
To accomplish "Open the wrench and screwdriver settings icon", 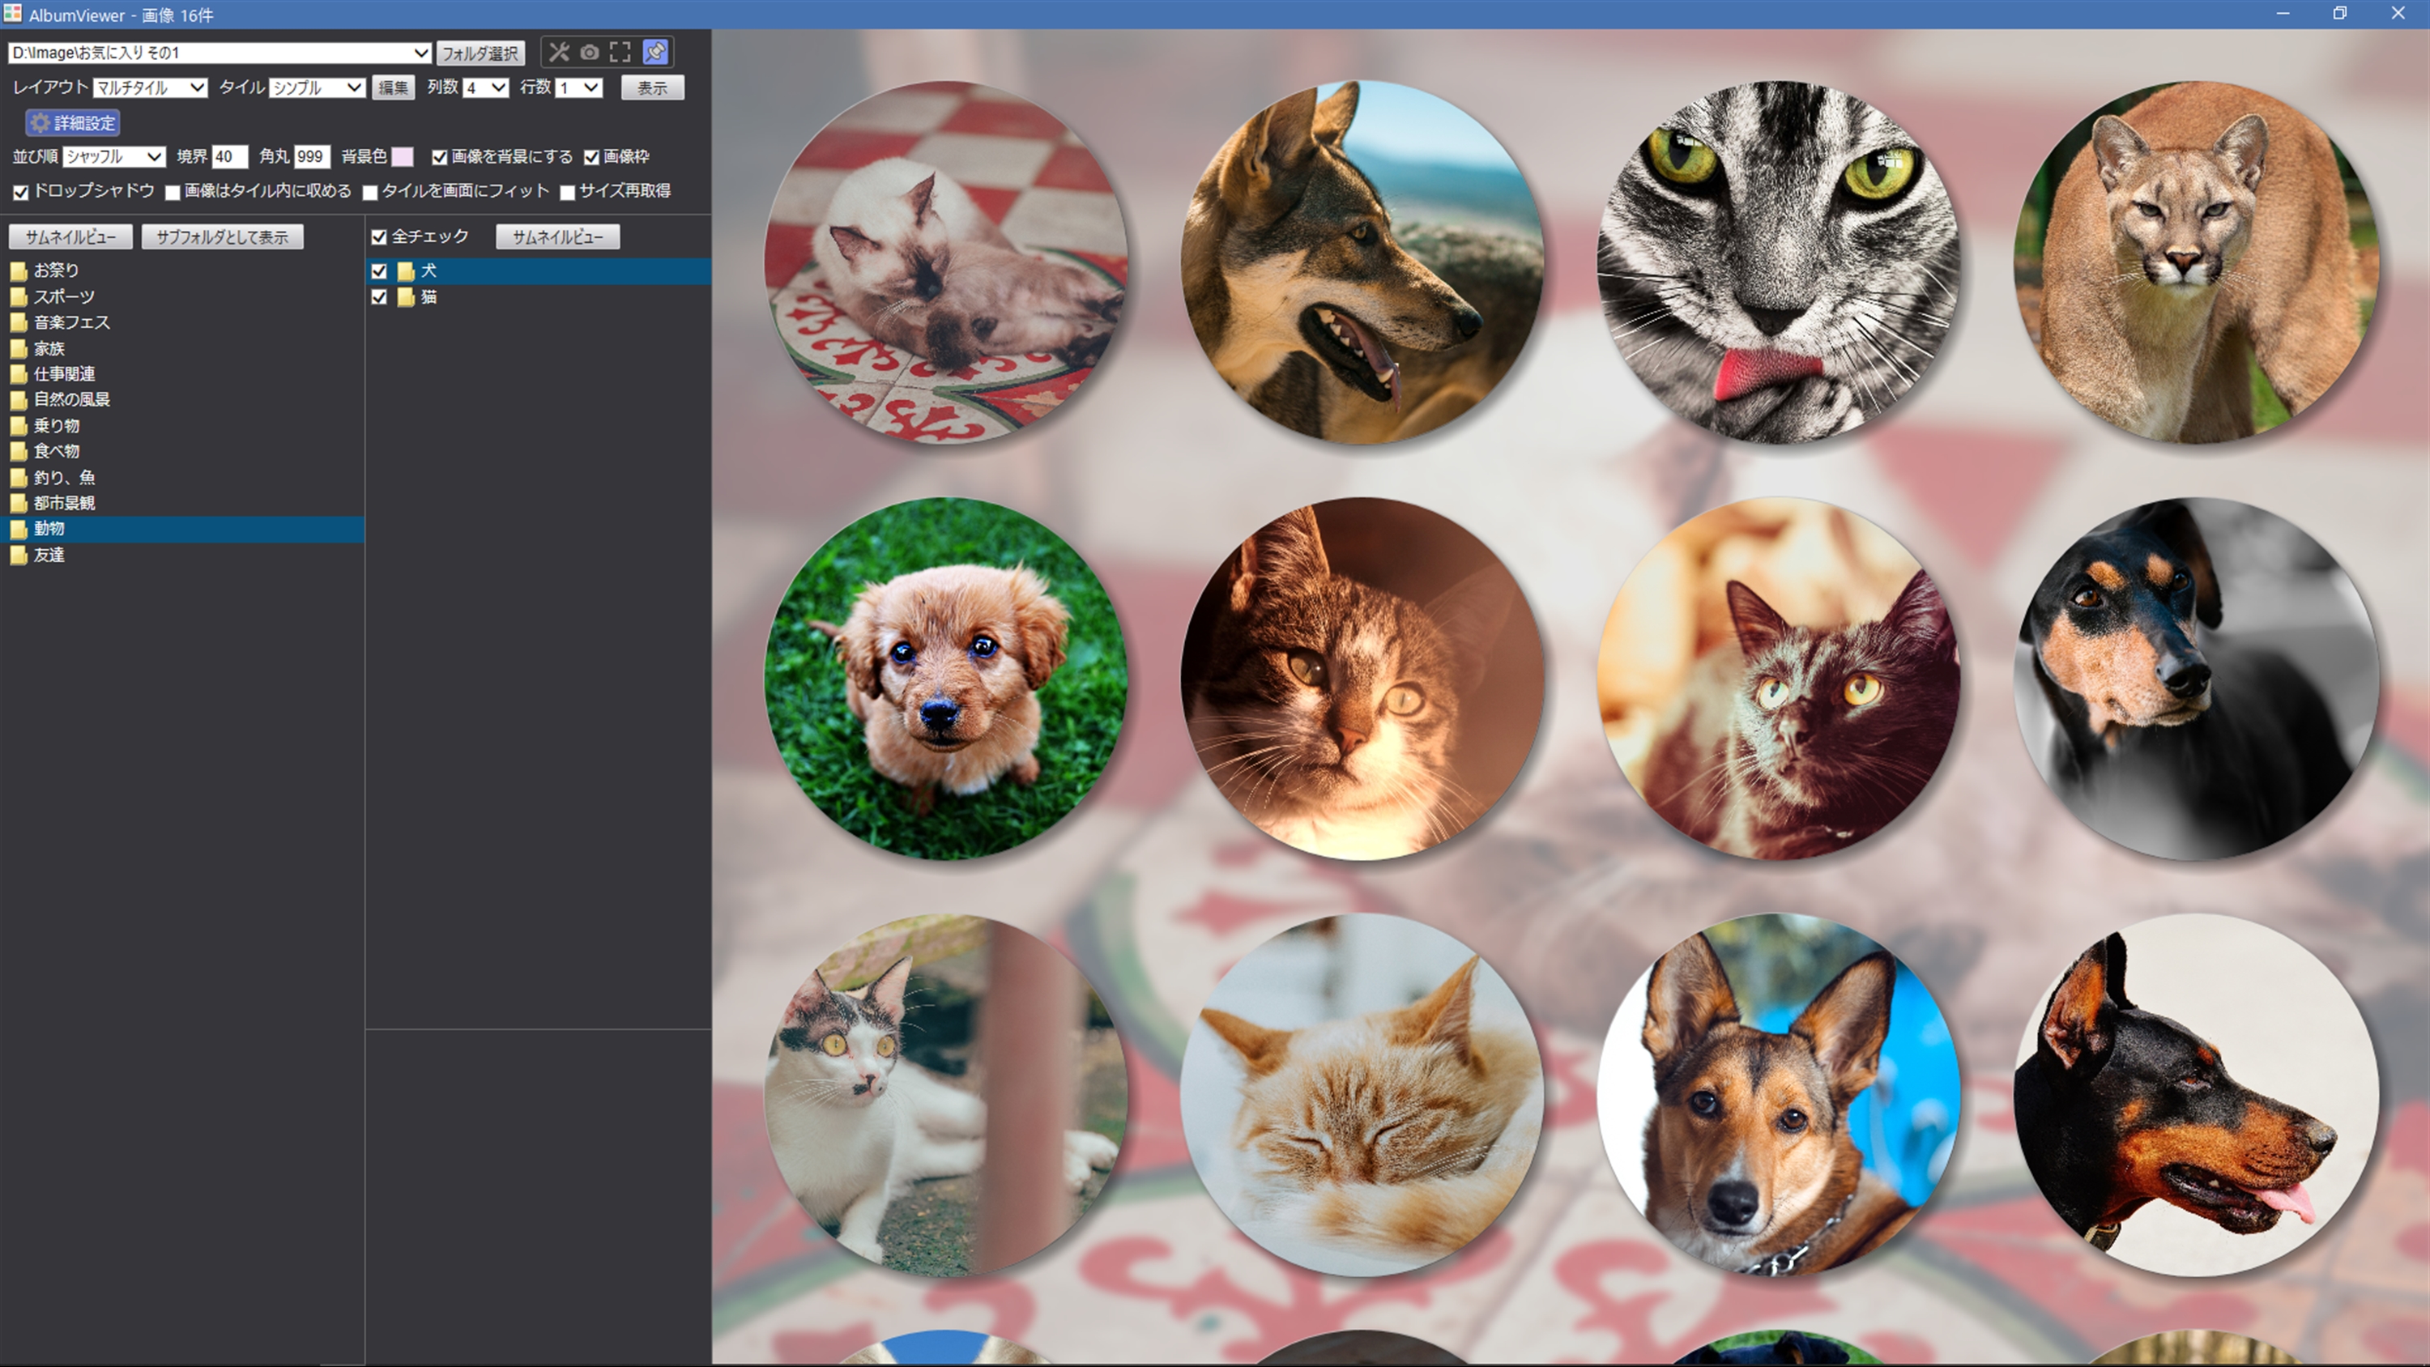I will [x=558, y=52].
